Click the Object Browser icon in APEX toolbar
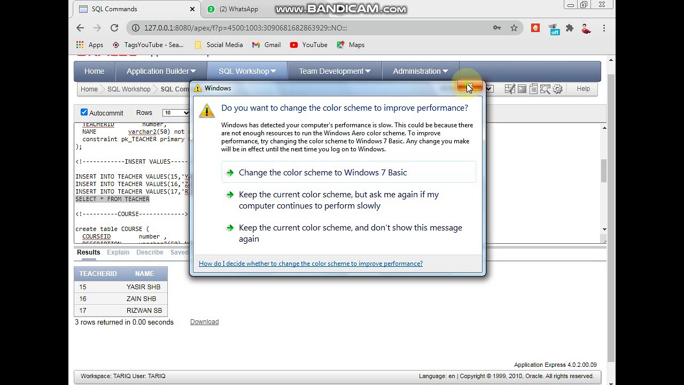684x385 pixels. pos(510,89)
